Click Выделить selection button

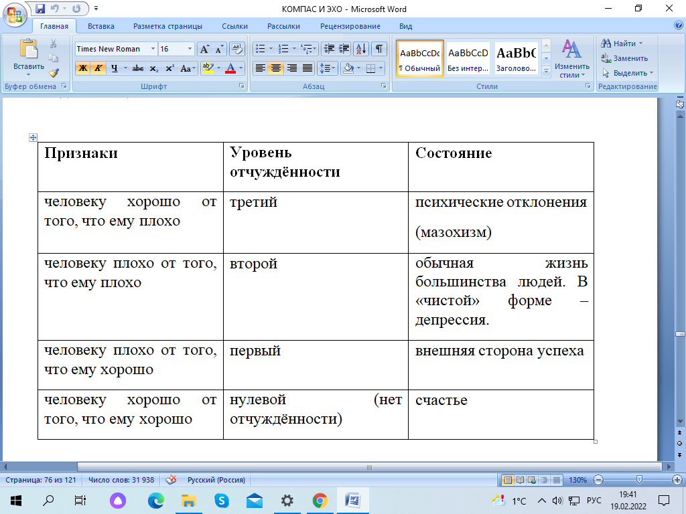(x=627, y=73)
